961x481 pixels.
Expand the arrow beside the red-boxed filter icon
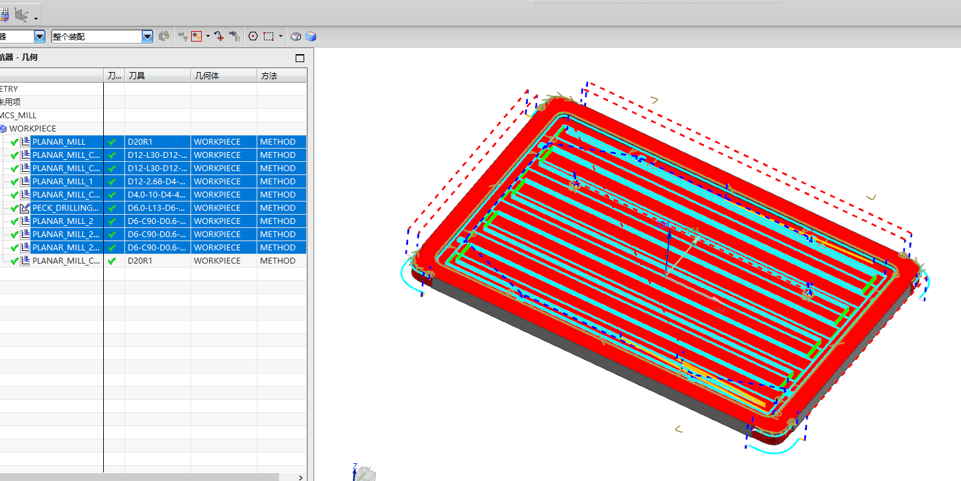208,36
